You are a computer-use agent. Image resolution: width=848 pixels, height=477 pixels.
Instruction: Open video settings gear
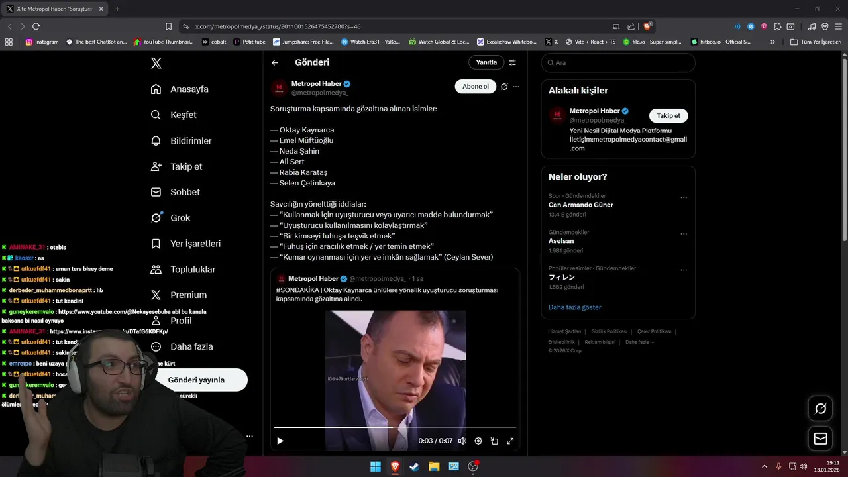(x=478, y=441)
